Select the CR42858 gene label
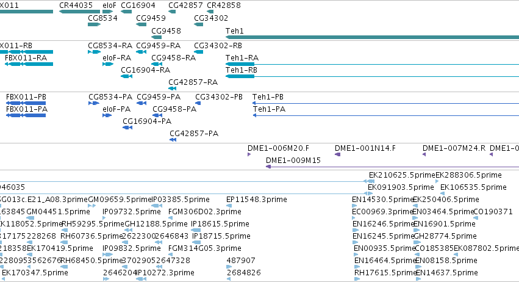Viewport: 519px width, 282px height. tap(224, 5)
